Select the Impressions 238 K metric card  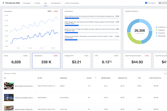(x=46, y=61)
